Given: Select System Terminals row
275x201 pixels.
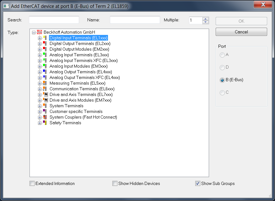Looking at the screenshot, I should [x=67, y=106].
